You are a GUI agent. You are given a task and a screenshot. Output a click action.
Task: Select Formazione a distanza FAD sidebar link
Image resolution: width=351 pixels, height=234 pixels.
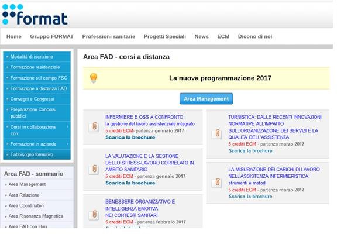(x=38, y=88)
